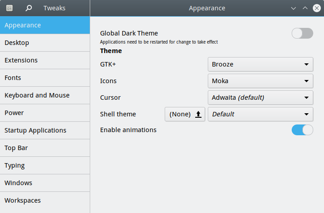Viewport: 324px width, 213px height.
Task: Open the Cursor theme dropdown
Action: click(x=260, y=98)
